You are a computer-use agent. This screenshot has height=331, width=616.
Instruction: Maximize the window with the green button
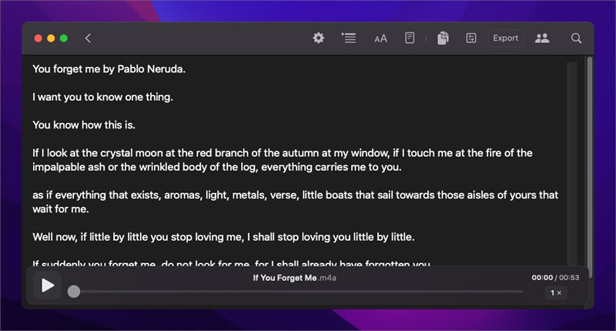tap(64, 38)
